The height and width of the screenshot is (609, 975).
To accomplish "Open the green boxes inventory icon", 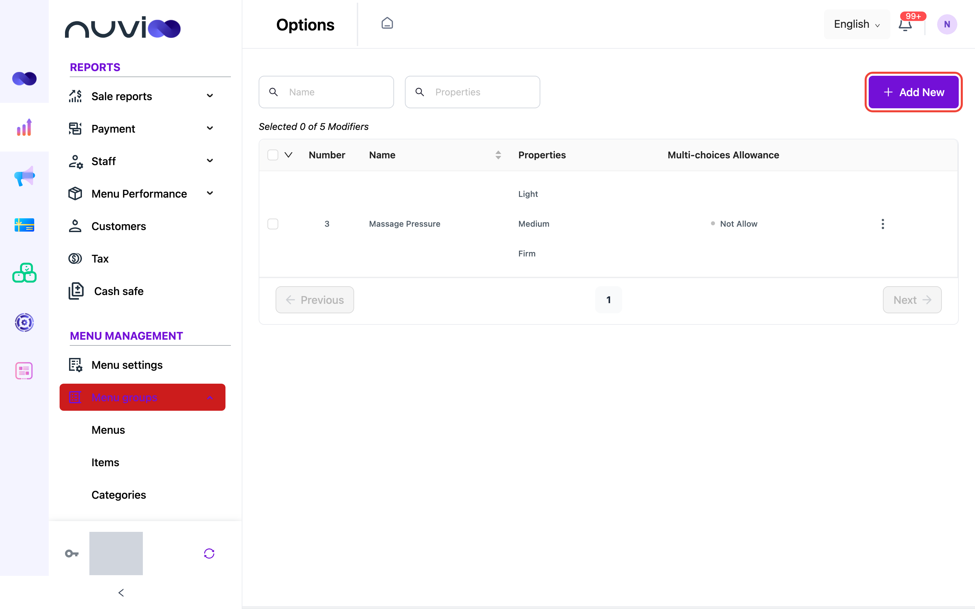I will click(24, 273).
